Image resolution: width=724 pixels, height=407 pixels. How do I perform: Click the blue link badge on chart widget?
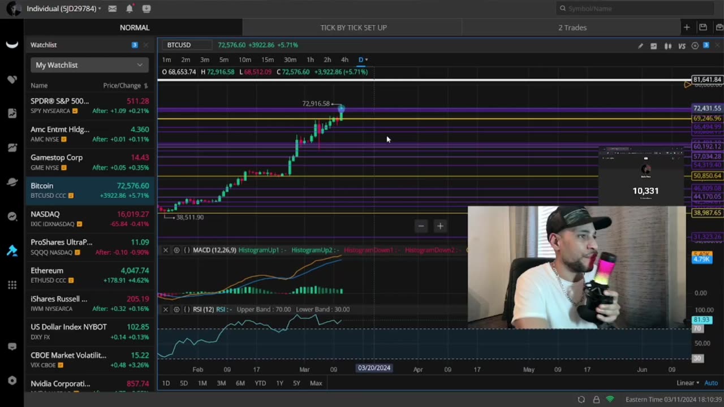(x=706, y=45)
